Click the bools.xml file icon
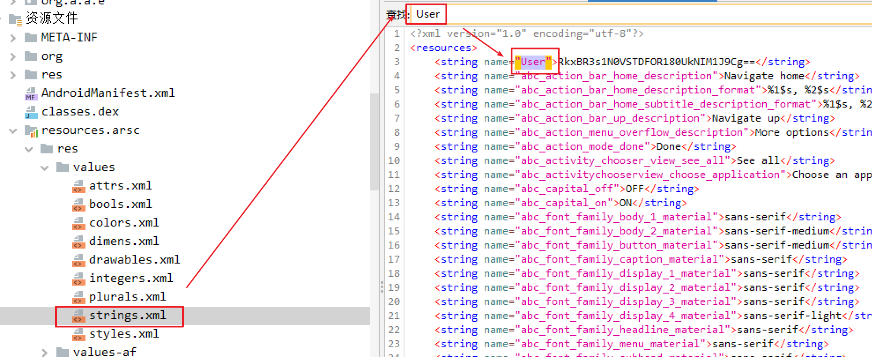 click(78, 205)
